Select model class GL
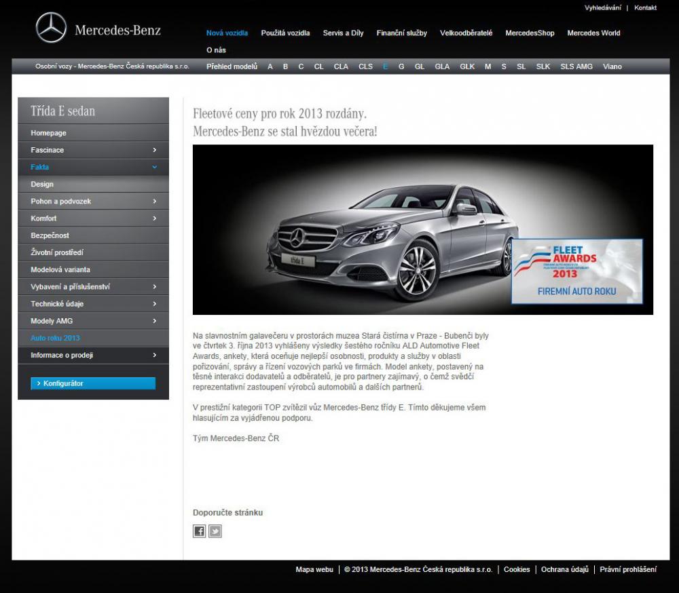679x593 pixels. 419,66
